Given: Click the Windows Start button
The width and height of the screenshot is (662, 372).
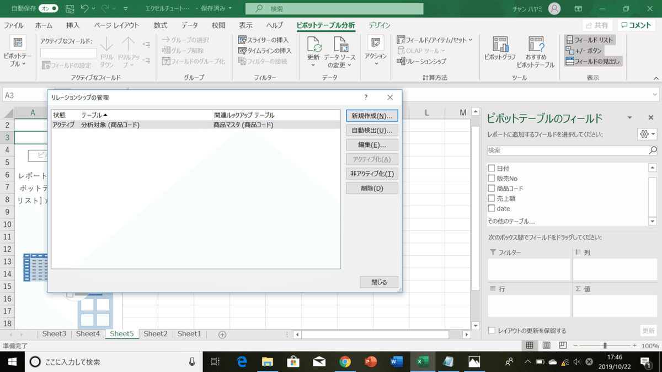Looking at the screenshot, I should (12, 362).
